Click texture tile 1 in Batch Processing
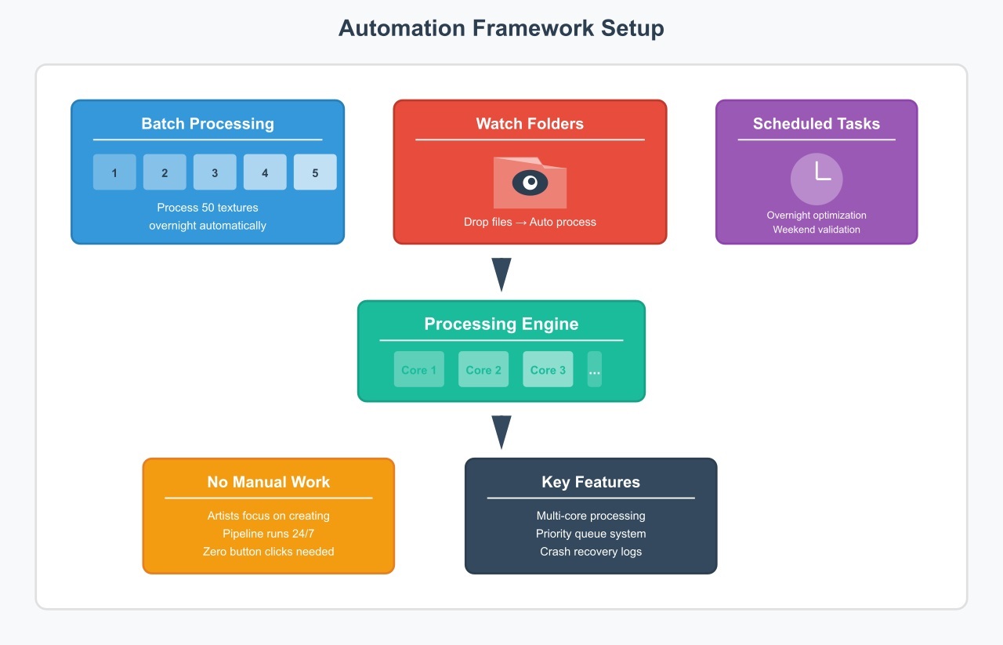 (x=114, y=172)
